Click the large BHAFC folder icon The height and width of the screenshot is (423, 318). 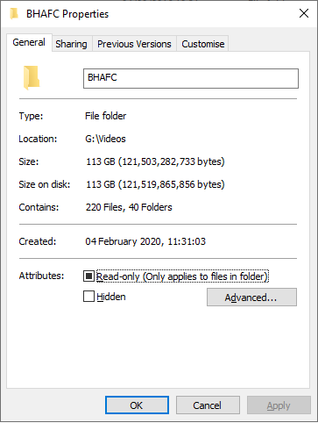pyautogui.click(x=32, y=78)
